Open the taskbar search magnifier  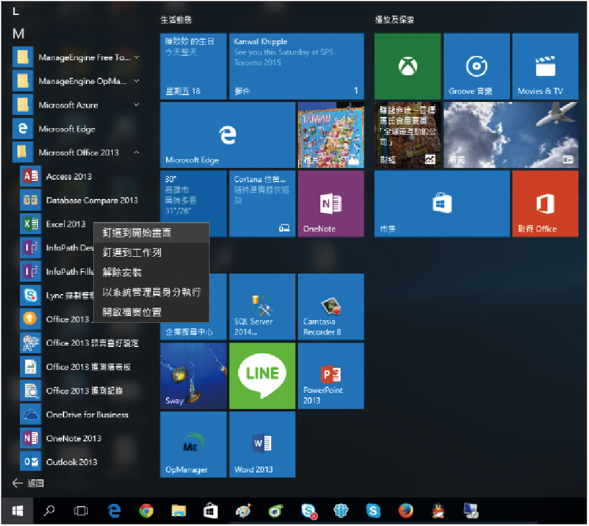[49, 510]
